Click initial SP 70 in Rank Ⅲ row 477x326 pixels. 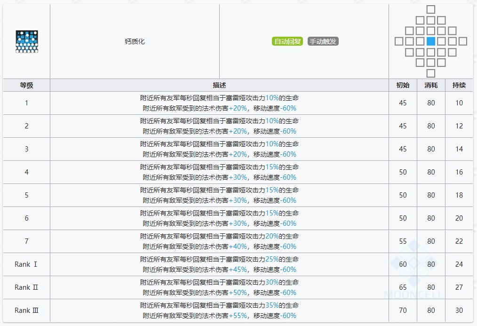[403, 310]
